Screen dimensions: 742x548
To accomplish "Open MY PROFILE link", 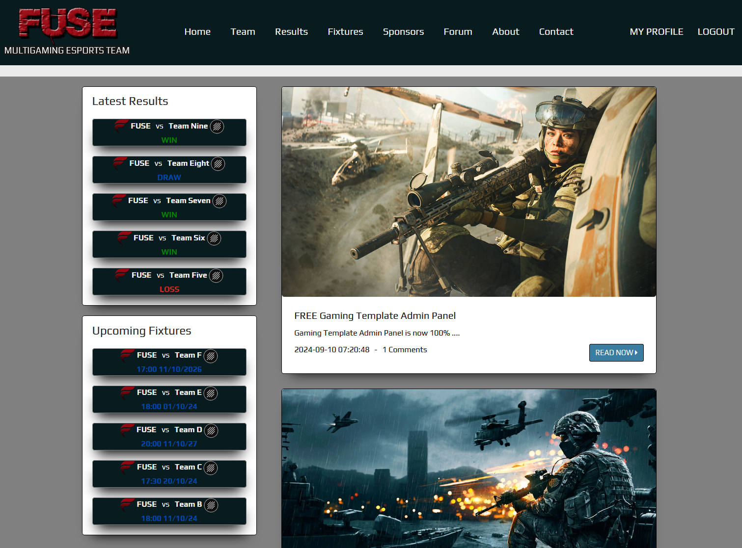I will coord(656,32).
